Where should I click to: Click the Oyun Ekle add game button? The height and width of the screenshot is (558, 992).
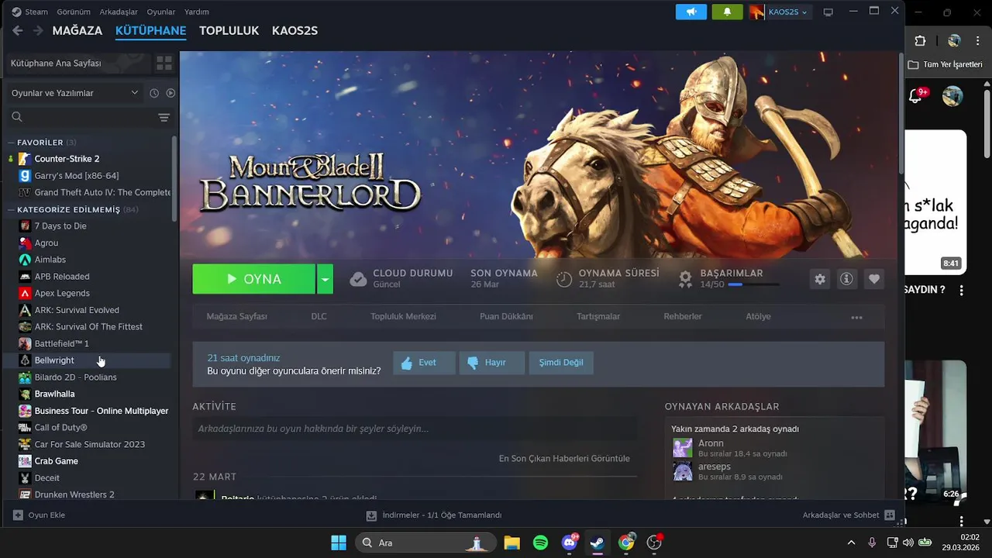[39, 515]
